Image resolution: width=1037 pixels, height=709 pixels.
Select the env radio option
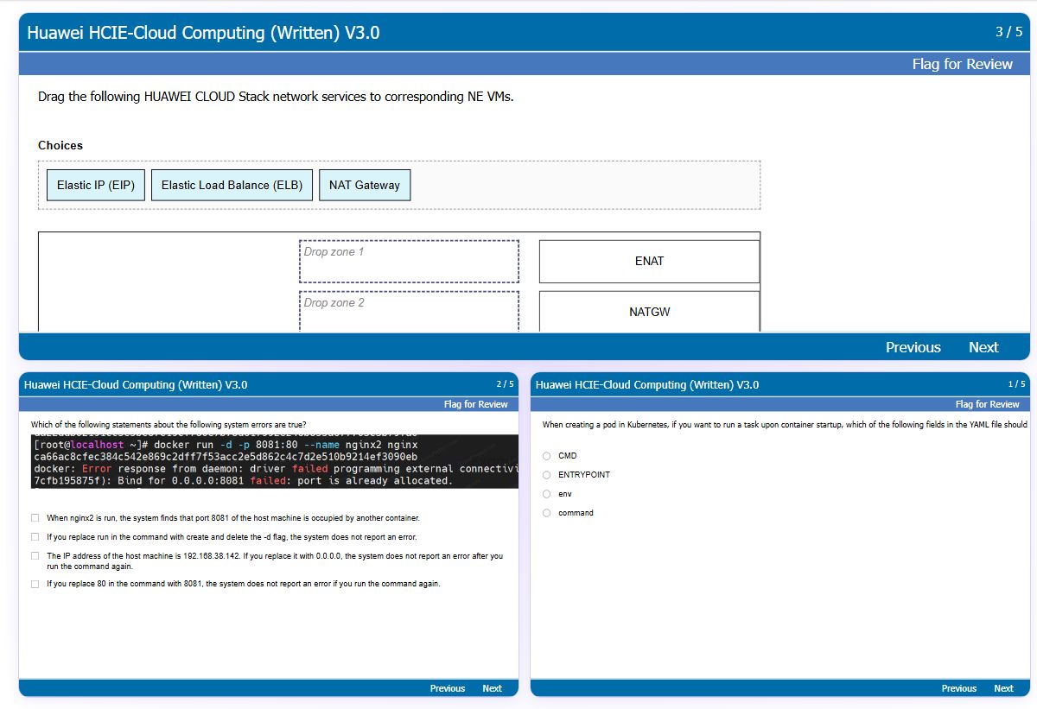coord(546,494)
